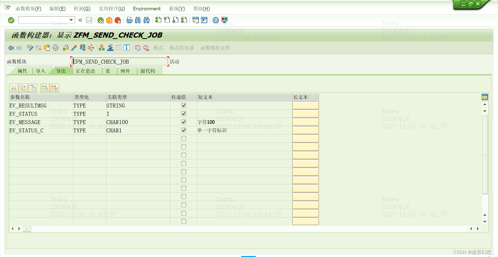The height and width of the screenshot is (257, 498).
Task: Click the STRING associated type cell
Action: tap(138, 105)
